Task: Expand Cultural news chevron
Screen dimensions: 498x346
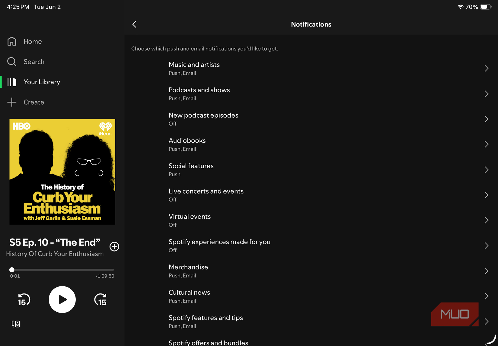Action: click(x=487, y=296)
